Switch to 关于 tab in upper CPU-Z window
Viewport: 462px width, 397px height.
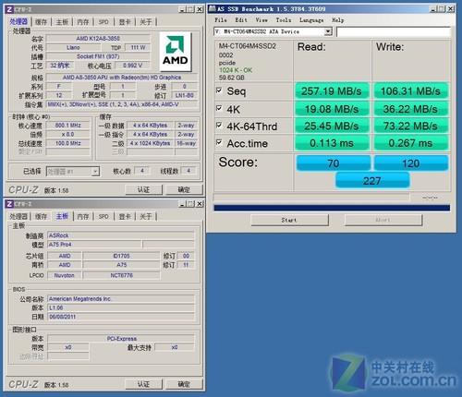(x=146, y=22)
